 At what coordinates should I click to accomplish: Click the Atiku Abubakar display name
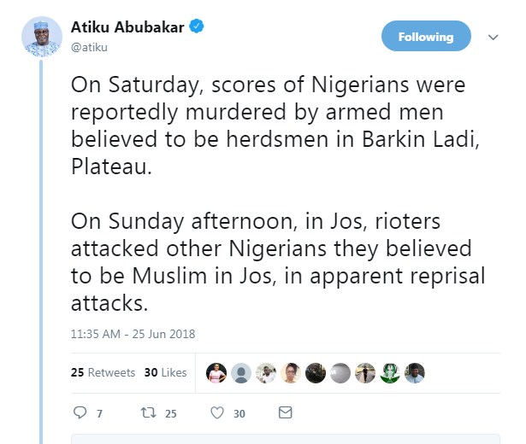(127, 26)
